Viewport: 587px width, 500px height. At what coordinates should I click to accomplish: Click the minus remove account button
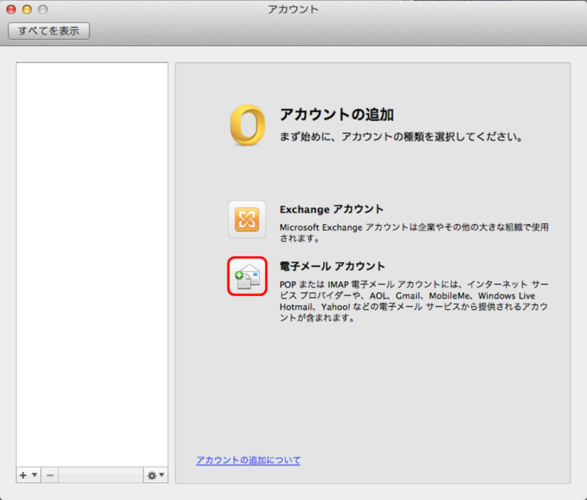click(50, 475)
